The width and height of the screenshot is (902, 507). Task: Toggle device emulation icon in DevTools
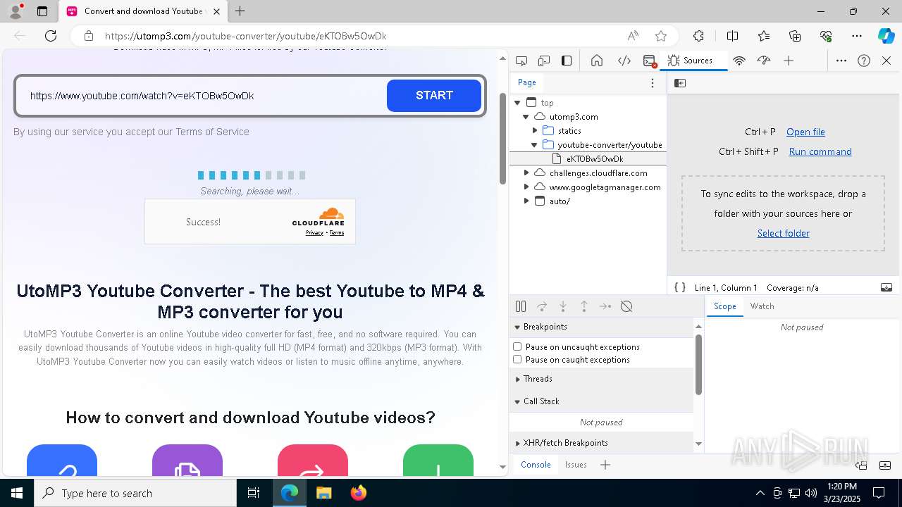(x=544, y=61)
